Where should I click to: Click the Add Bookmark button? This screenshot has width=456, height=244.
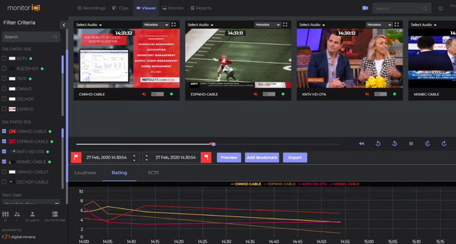coord(262,157)
